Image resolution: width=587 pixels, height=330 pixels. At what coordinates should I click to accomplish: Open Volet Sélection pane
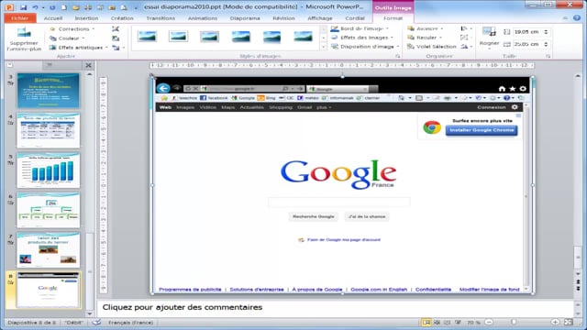tap(432, 47)
